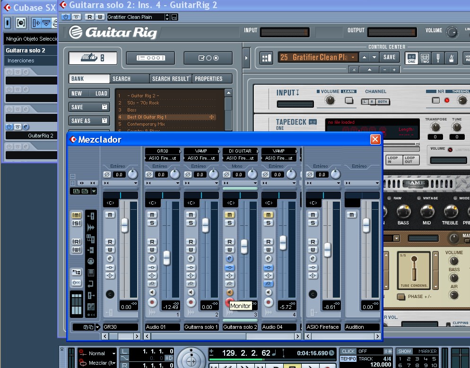Expand the DI GUITAR input selector
Screen dimensions: 470x368
240,151
